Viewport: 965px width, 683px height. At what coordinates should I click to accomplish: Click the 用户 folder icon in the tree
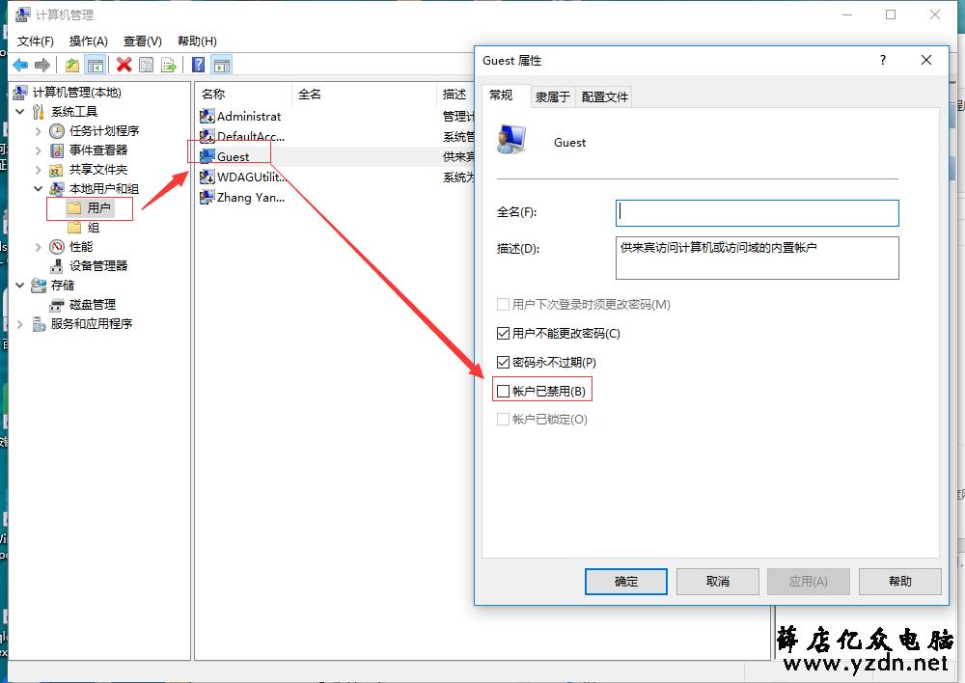point(74,208)
